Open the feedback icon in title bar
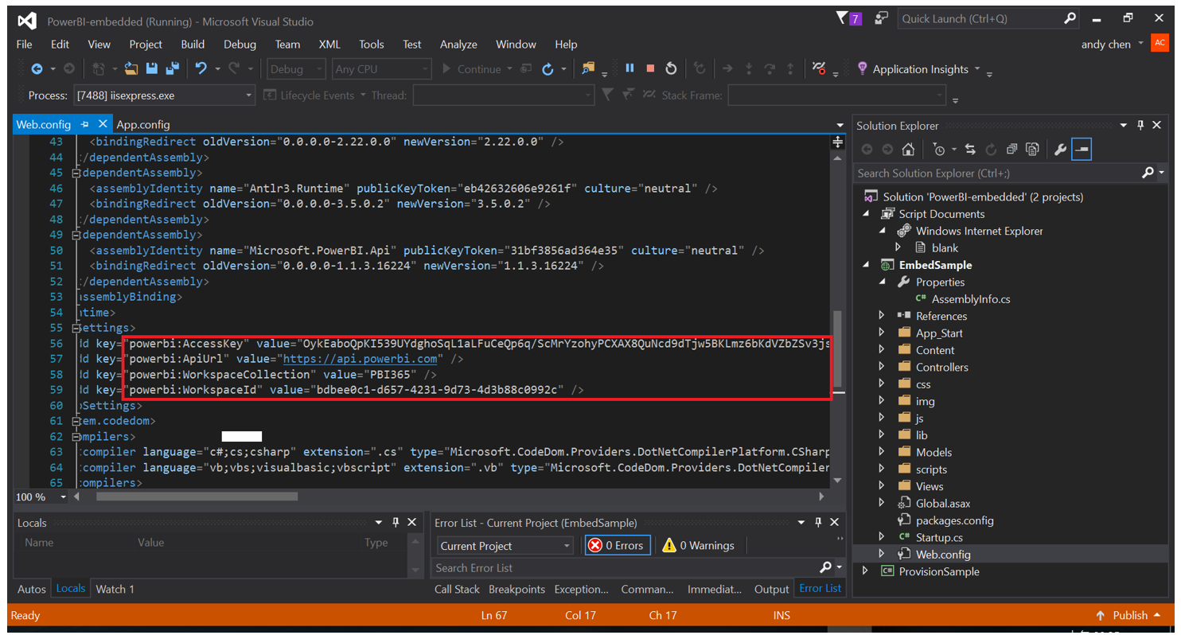The image size is (1181, 635). click(x=880, y=18)
